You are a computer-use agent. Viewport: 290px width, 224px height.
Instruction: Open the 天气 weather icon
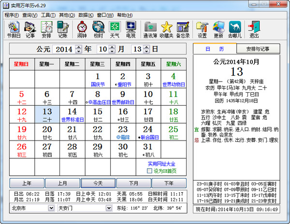click(115, 29)
